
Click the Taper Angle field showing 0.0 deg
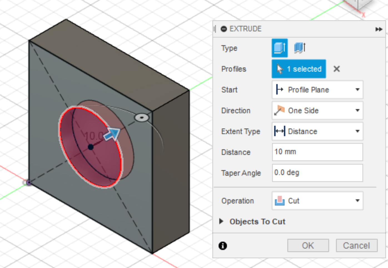coord(317,173)
